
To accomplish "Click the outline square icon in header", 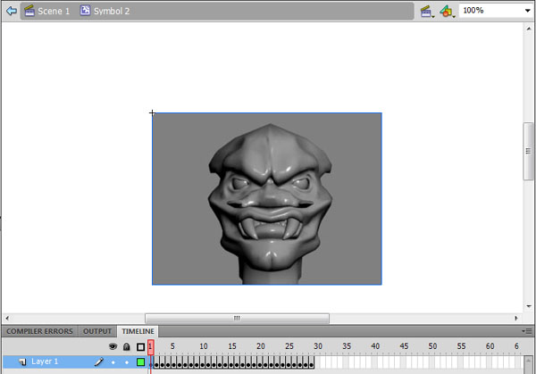I will 140,346.
